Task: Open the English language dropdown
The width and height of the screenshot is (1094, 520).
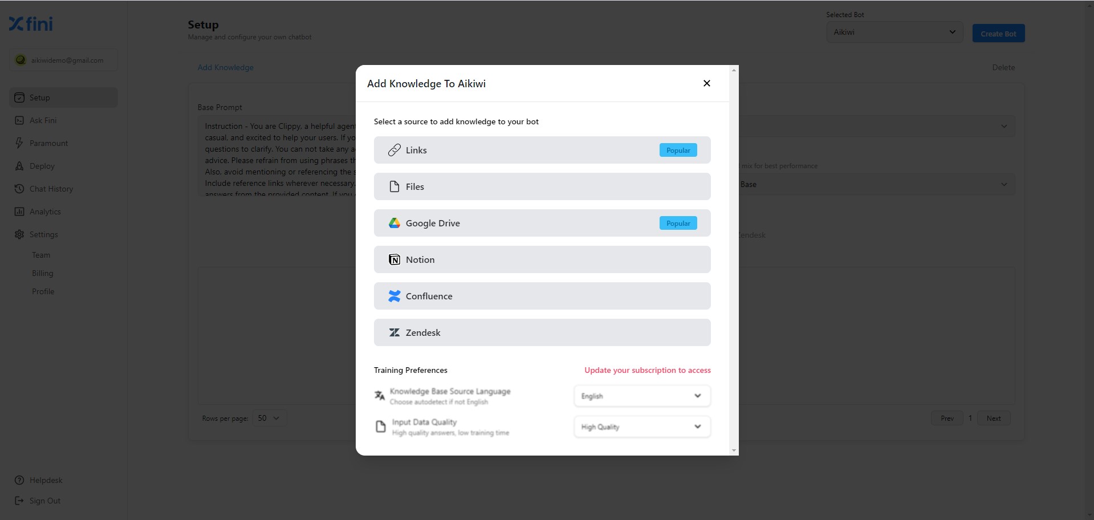Action: (x=642, y=396)
